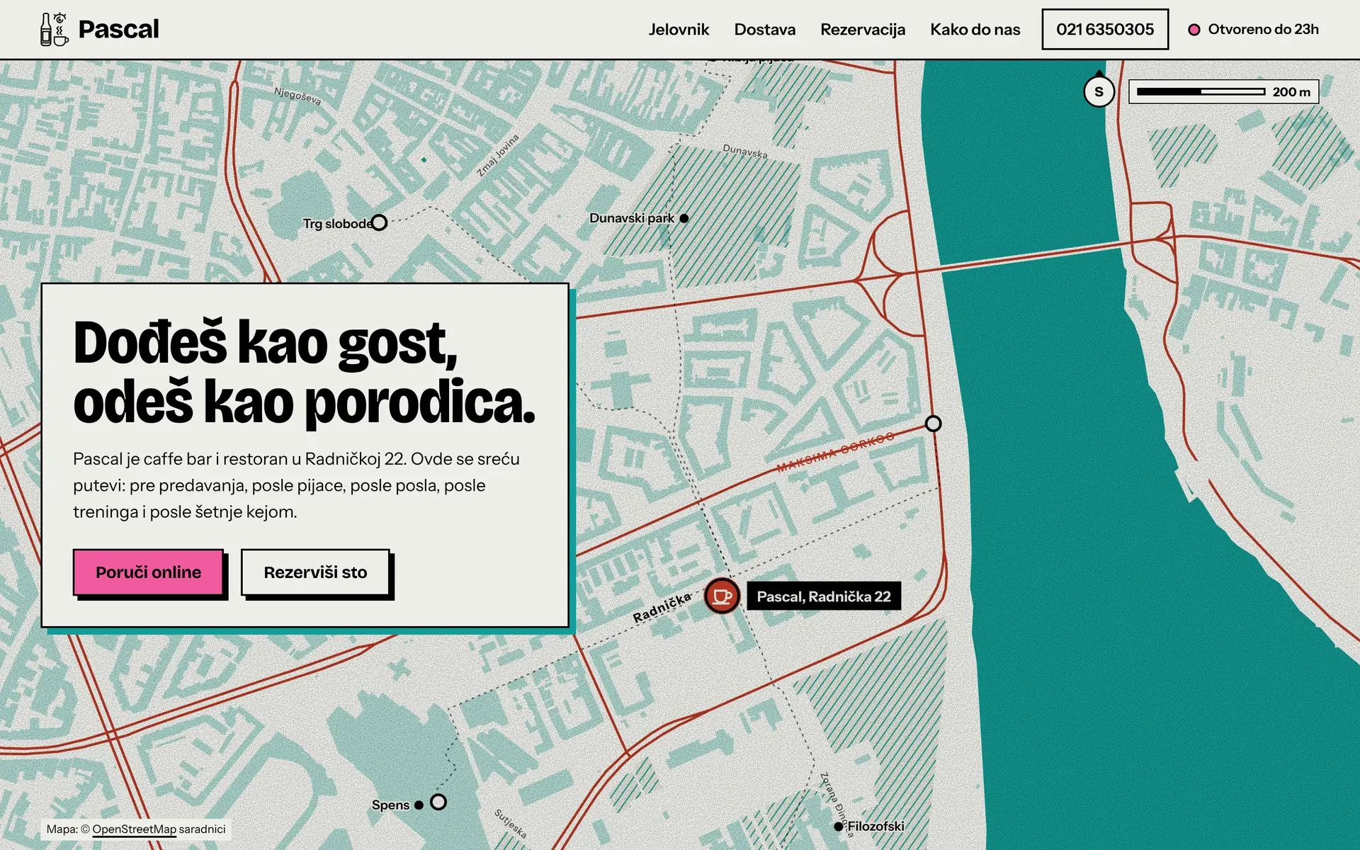This screenshot has height=850, width=1360.
Task: Call the 021 6350305 phone button
Action: point(1105,30)
